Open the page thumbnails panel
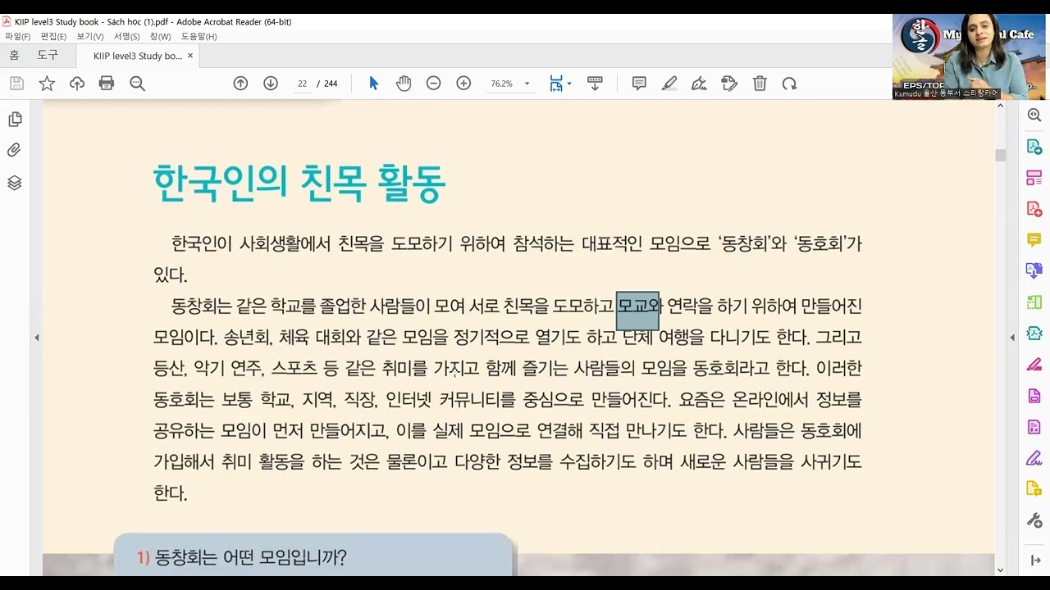Screen dimensions: 1050x590 coord(15,120)
